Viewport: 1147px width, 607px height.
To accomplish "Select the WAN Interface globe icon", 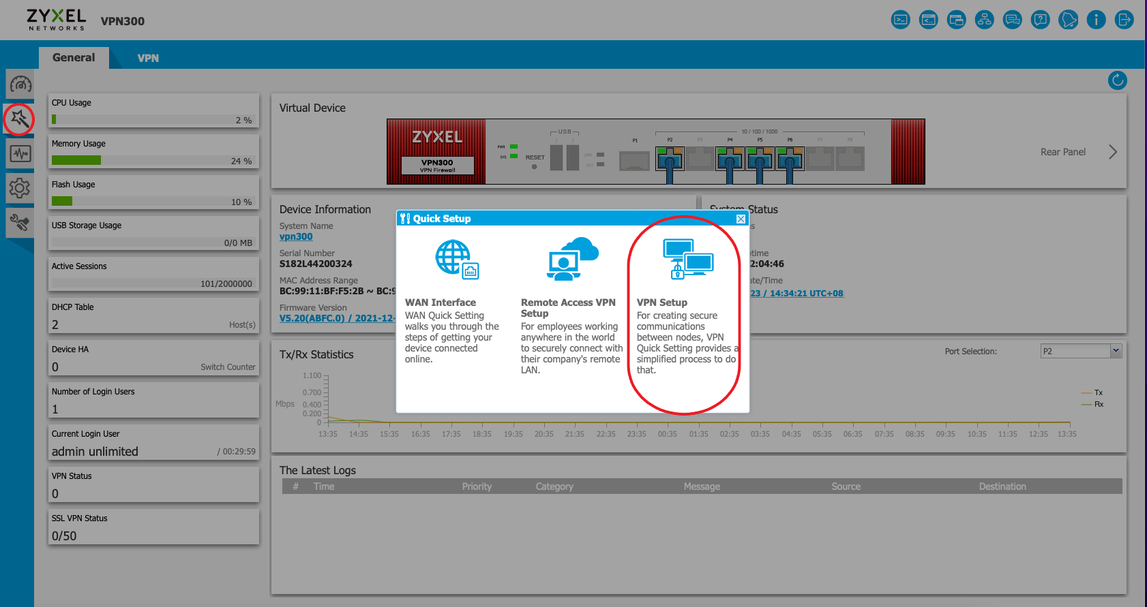I will pyautogui.click(x=457, y=260).
